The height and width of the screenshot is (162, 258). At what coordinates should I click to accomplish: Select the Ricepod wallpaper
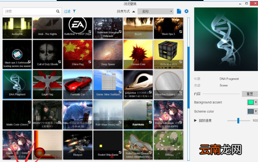click(78, 145)
